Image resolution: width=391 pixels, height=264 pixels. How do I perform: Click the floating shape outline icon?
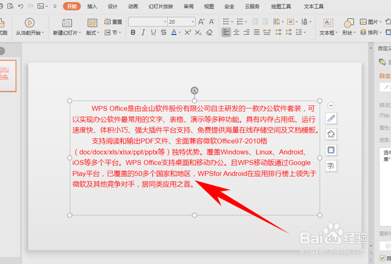pos(331,150)
